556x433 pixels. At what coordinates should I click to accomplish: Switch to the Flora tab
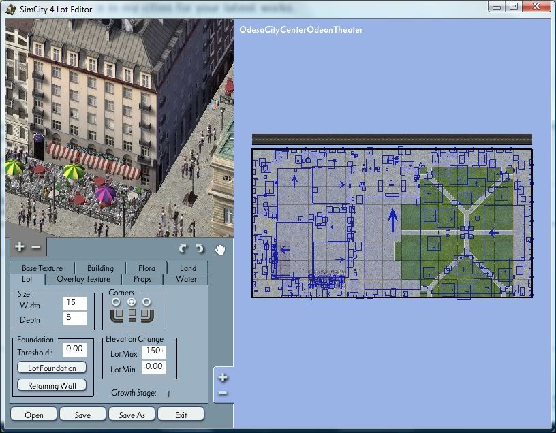pos(146,268)
